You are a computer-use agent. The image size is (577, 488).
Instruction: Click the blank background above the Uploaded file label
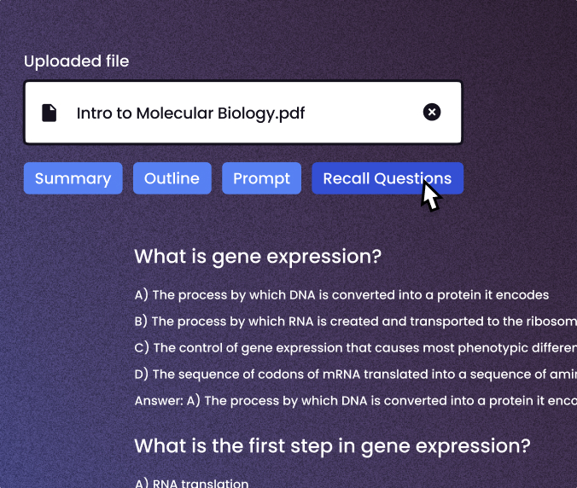pos(256,24)
